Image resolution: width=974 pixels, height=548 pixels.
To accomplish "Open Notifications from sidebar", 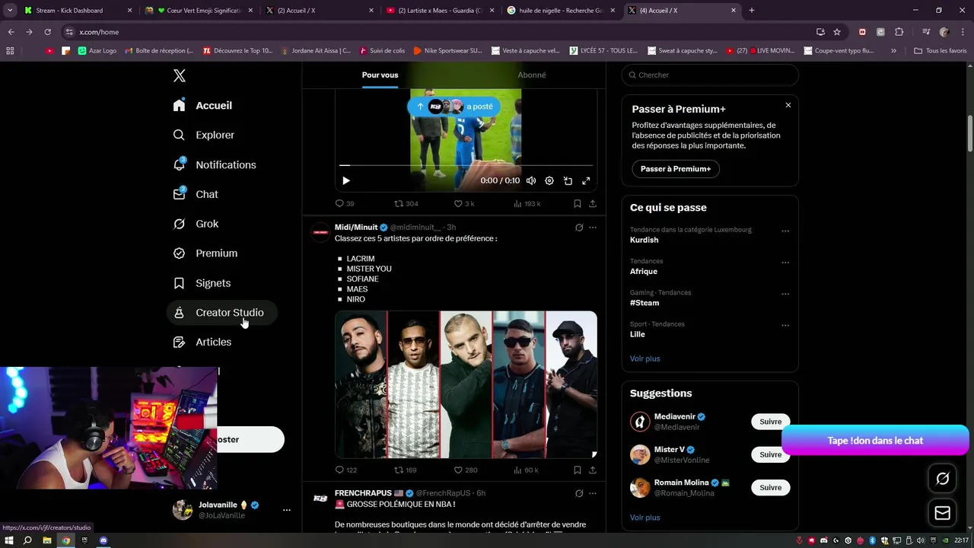I will coord(215,164).
